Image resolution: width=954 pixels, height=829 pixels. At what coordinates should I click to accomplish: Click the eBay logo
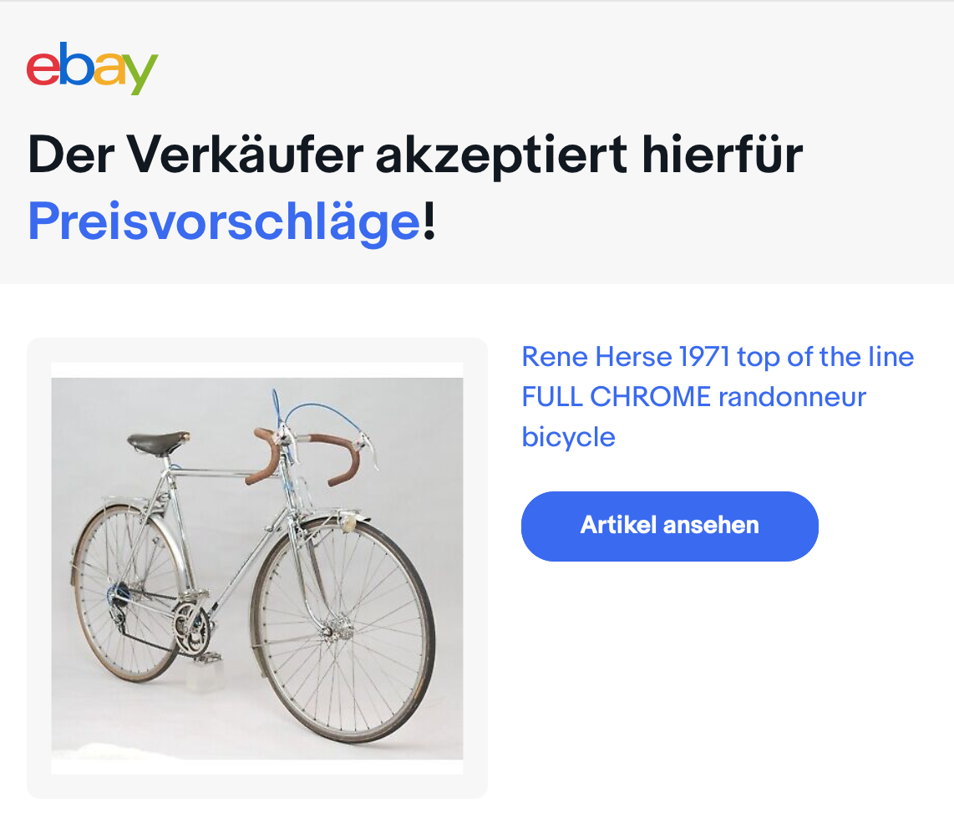[92, 69]
